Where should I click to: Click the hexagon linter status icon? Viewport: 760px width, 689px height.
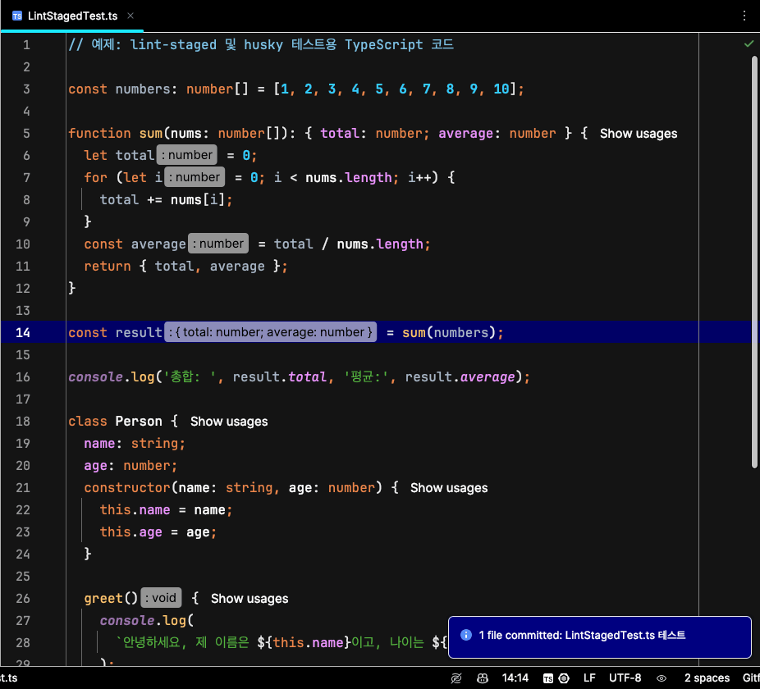click(564, 678)
